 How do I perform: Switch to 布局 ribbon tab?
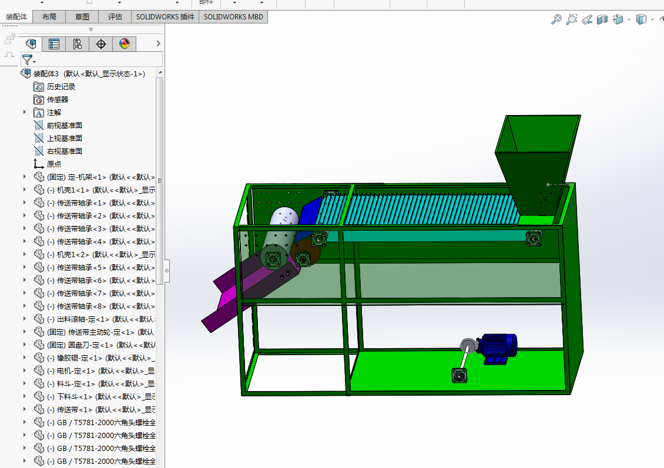(49, 17)
